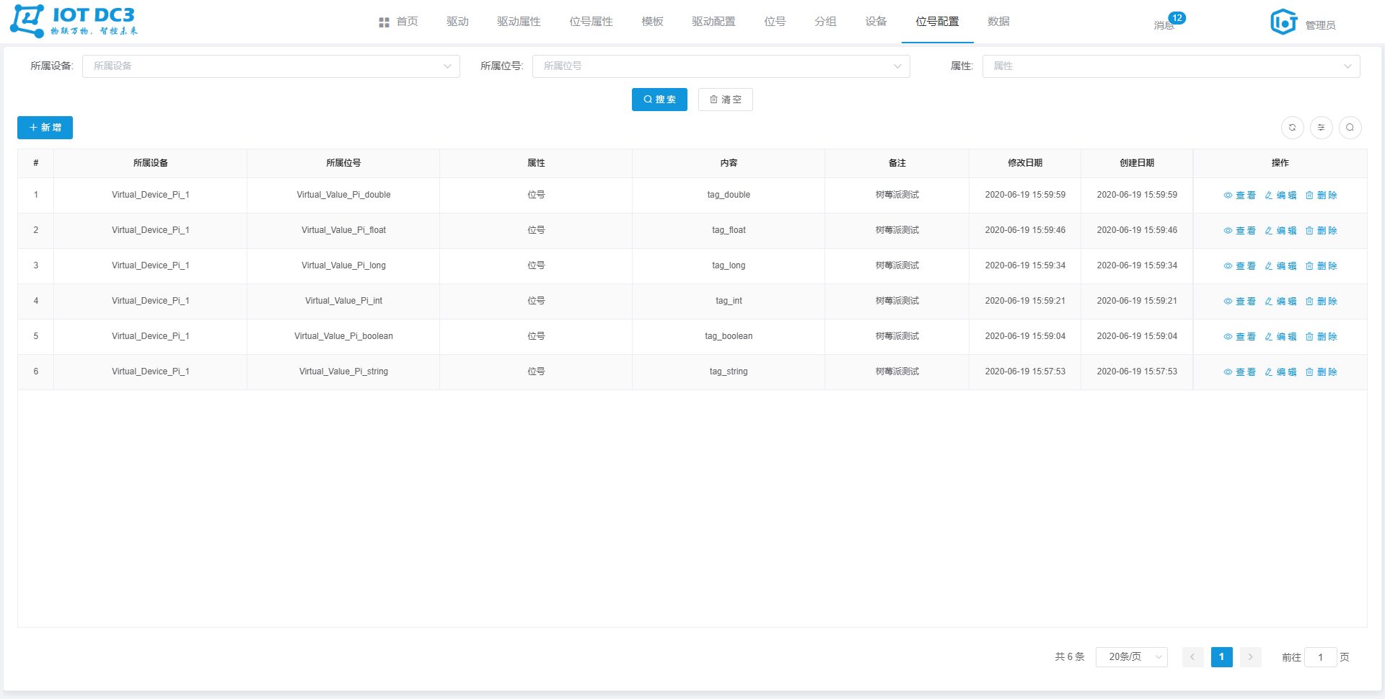This screenshot has width=1385, height=699.
Task: Toggle the search panel magnifier icon
Action: pos(1350,128)
